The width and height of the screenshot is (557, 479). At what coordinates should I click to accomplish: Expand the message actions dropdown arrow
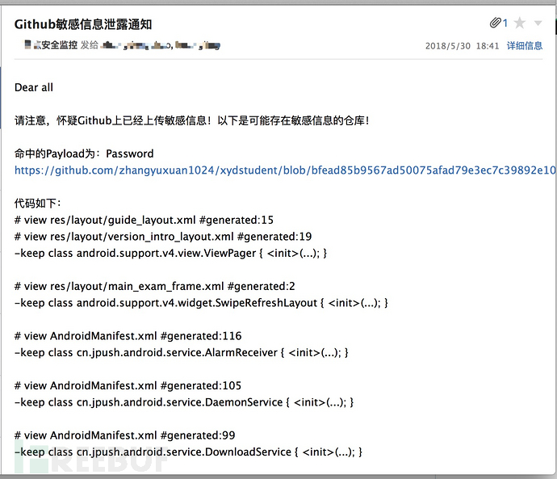pyautogui.click(x=538, y=23)
